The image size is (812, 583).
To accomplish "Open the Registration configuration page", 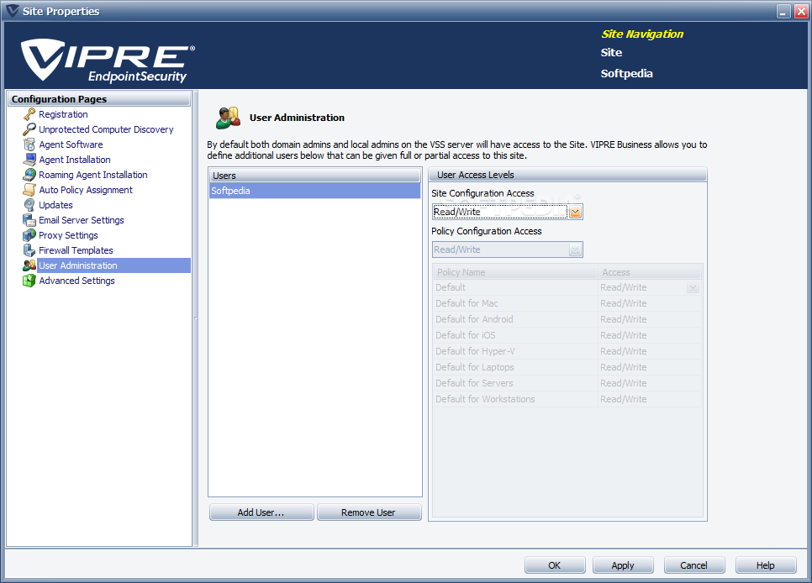I will pos(63,114).
